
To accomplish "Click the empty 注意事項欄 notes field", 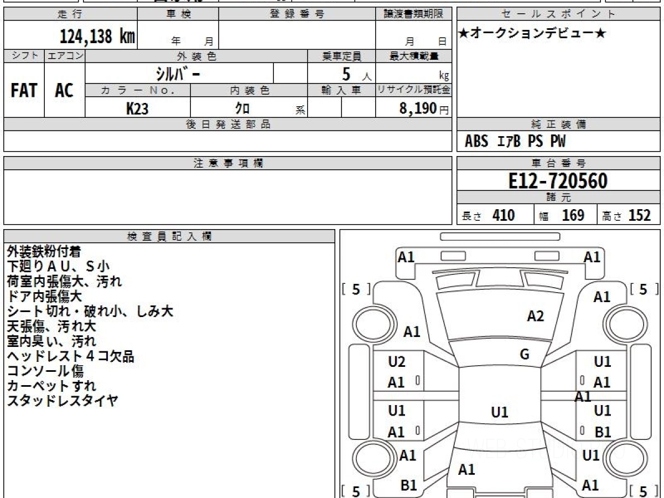I will coord(227,196).
